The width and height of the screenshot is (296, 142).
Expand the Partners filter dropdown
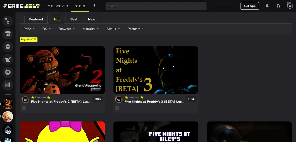click(136, 29)
